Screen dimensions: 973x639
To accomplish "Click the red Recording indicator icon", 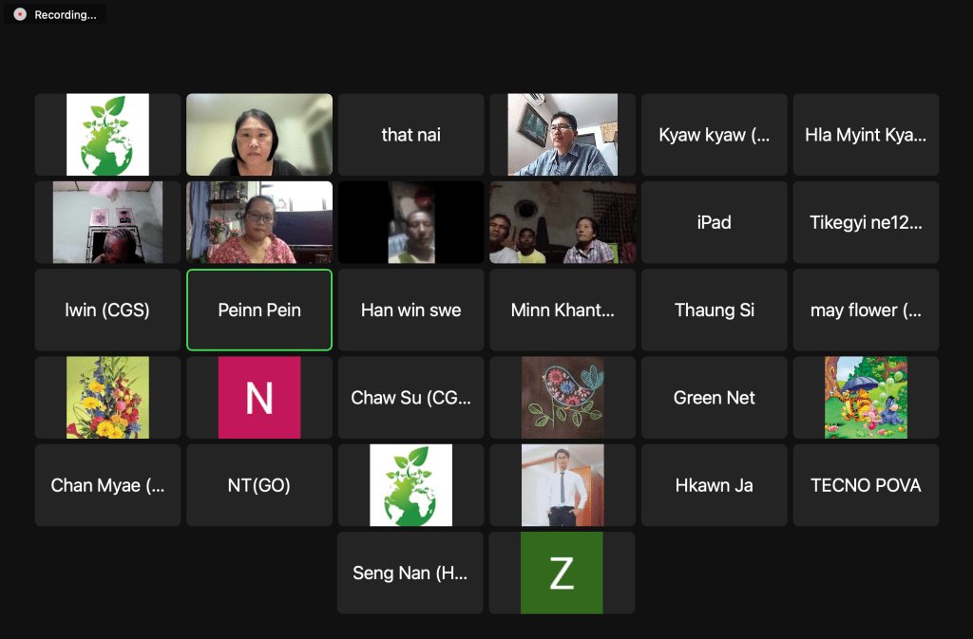I will point(20,14).
